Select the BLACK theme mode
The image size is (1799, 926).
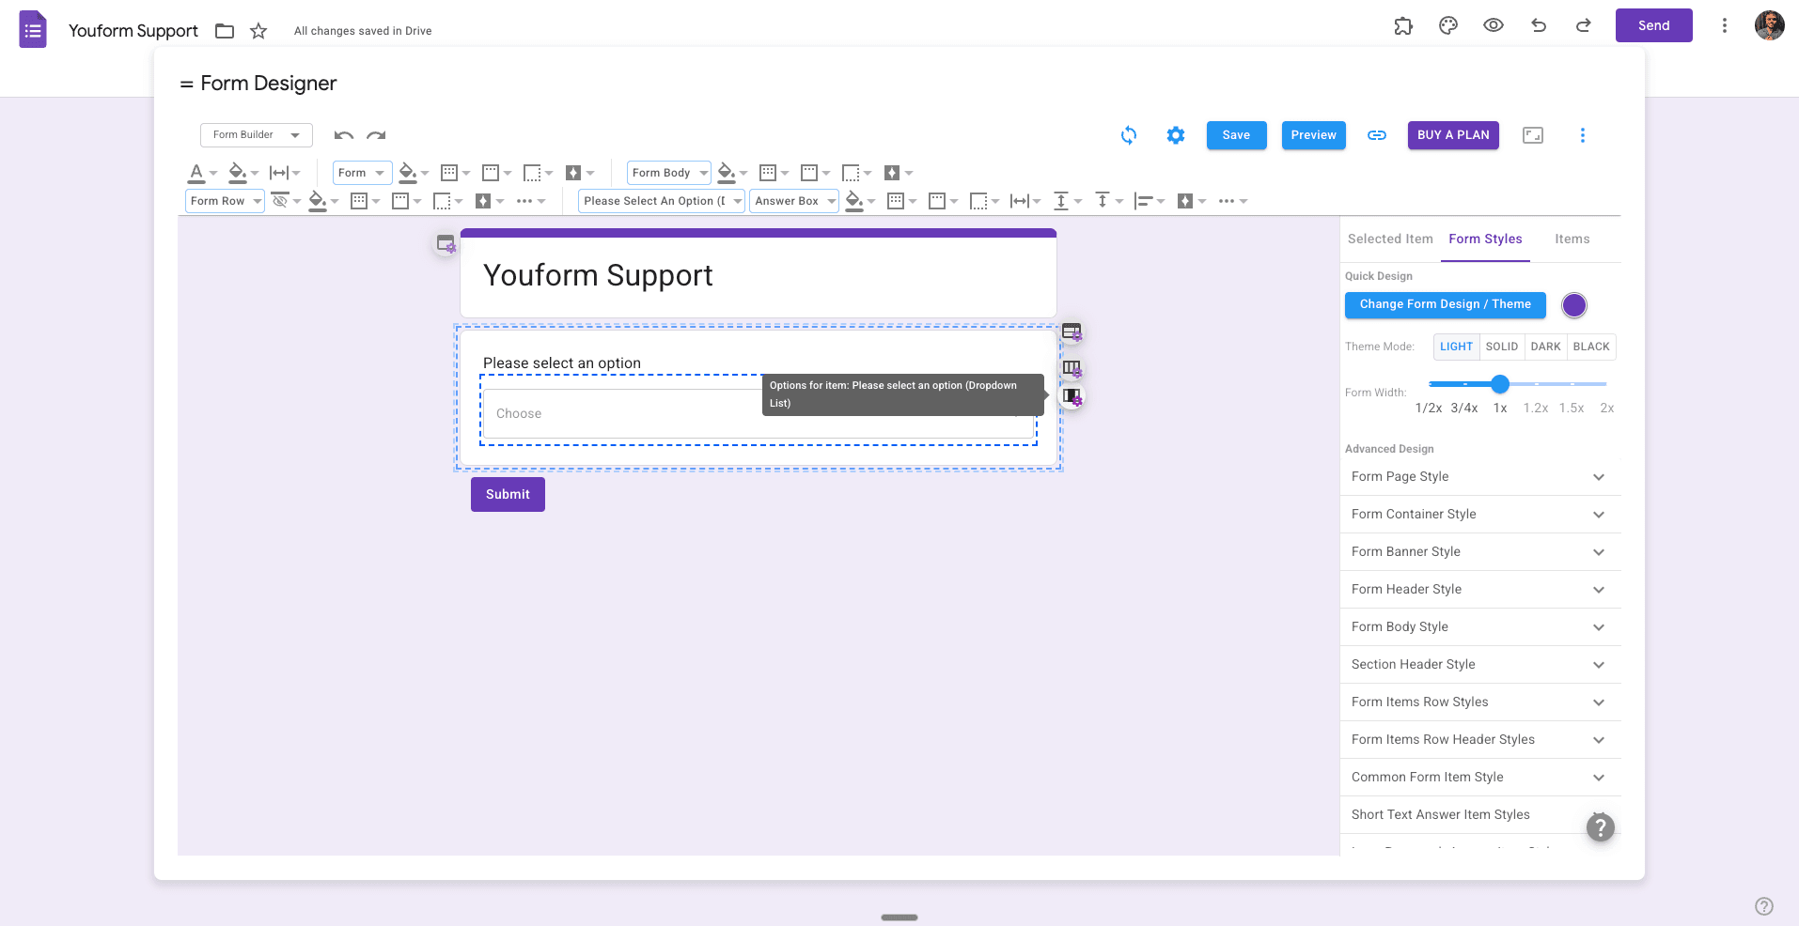1590,347
